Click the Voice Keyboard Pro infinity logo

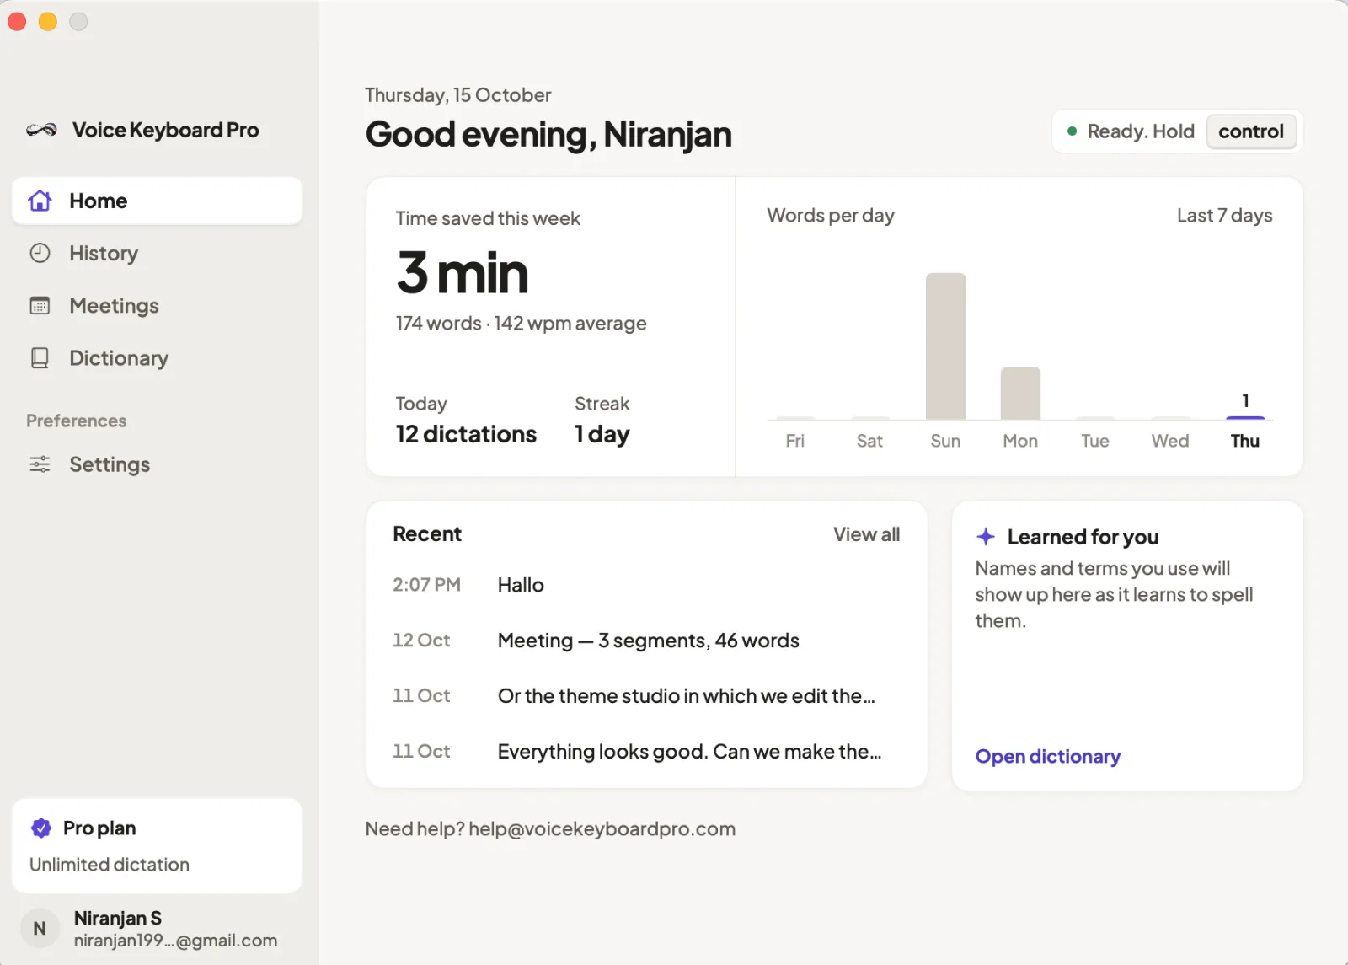41,130
